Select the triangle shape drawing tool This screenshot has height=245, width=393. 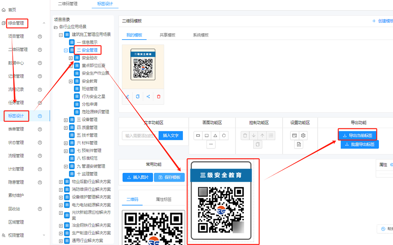click(215, 135)
